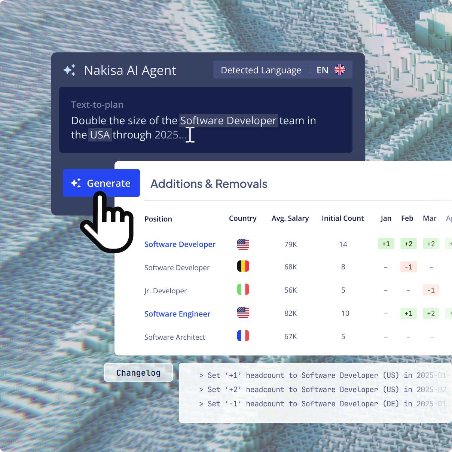Click the -1 Mar badge for Jr. Developer
The width and height of the screenshot is (452, 452).
[x=431, y=290]
